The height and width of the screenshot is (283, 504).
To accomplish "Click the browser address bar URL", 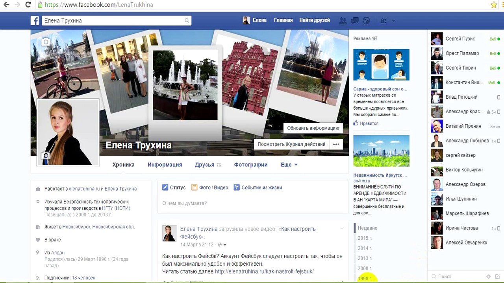I will coord(99,5).
